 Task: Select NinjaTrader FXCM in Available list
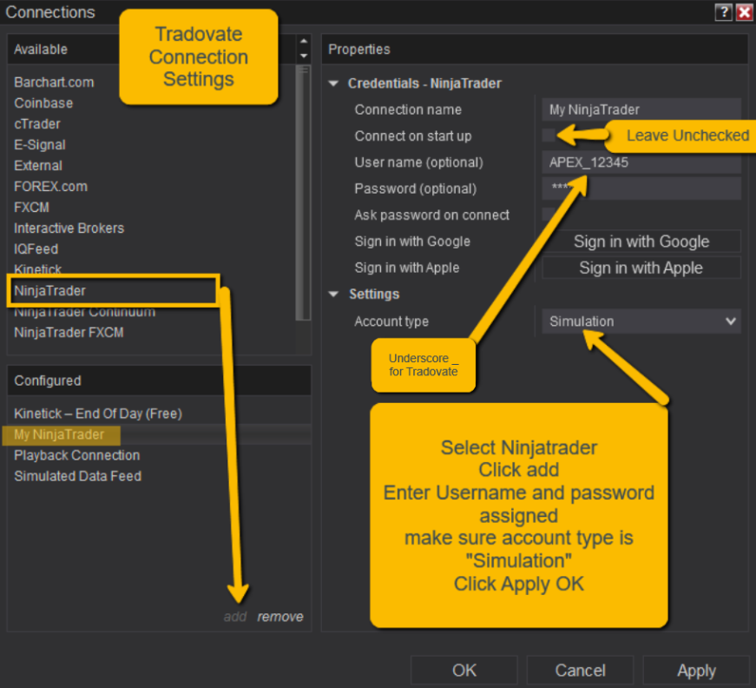69,333
